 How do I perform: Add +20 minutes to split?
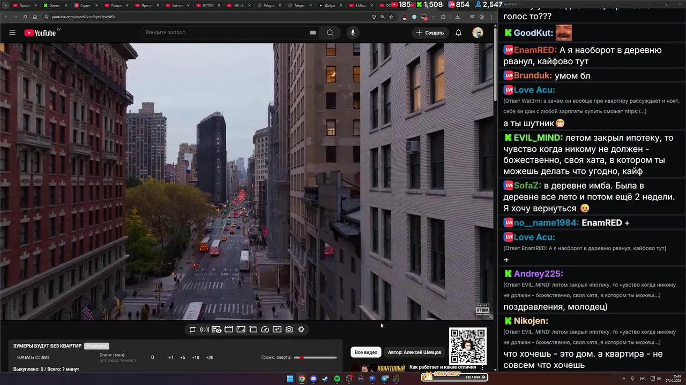point(210,358)
